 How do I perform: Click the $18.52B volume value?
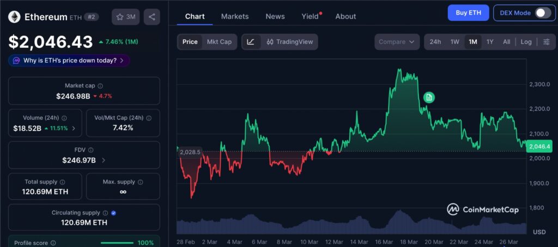click(x=27, y=128)
